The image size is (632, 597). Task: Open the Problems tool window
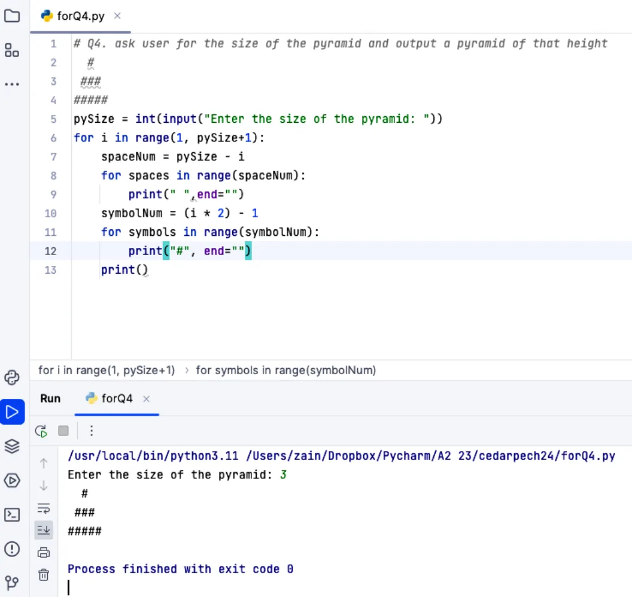click(x=12, y=549)
